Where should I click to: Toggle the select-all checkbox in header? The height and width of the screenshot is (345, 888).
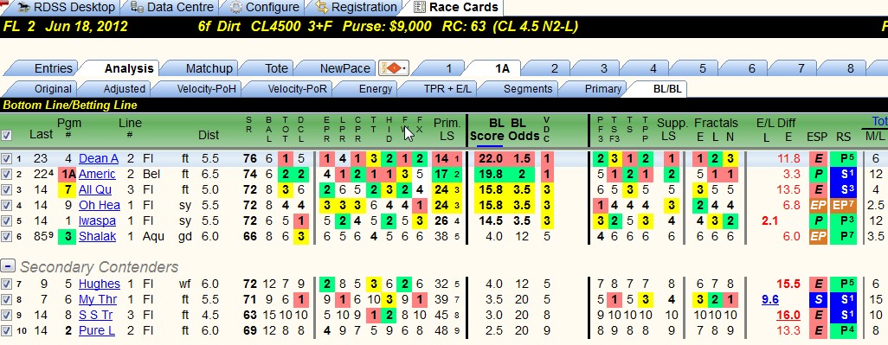click(6, 135)
